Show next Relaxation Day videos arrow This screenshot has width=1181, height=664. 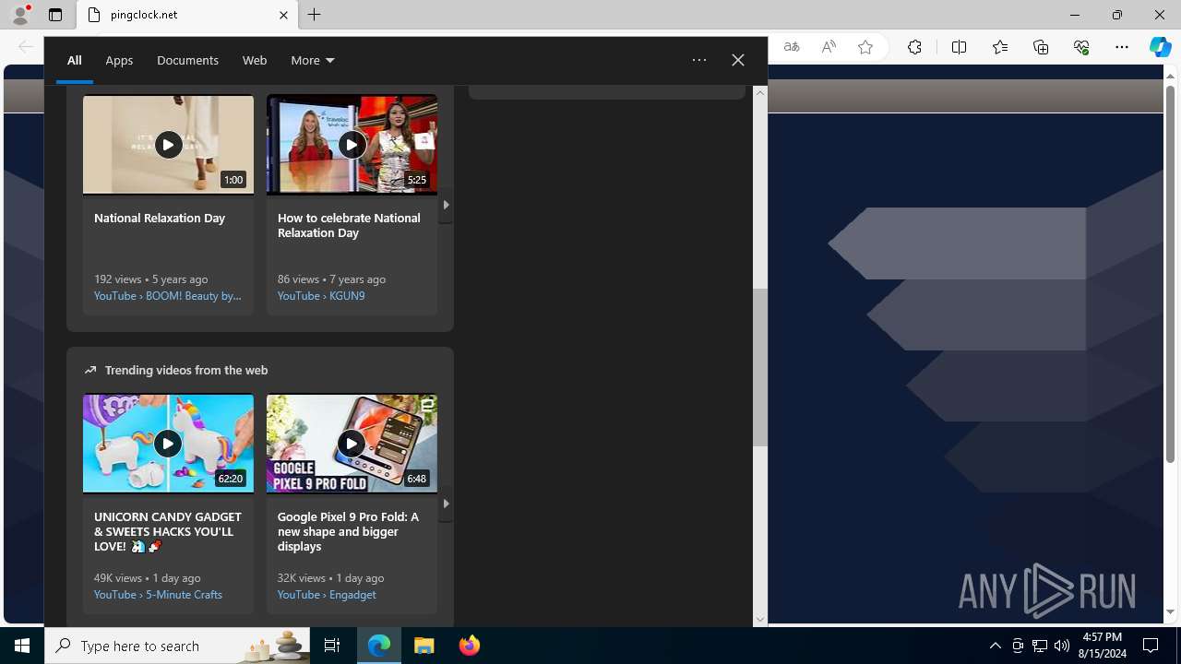tap(446, 205)
